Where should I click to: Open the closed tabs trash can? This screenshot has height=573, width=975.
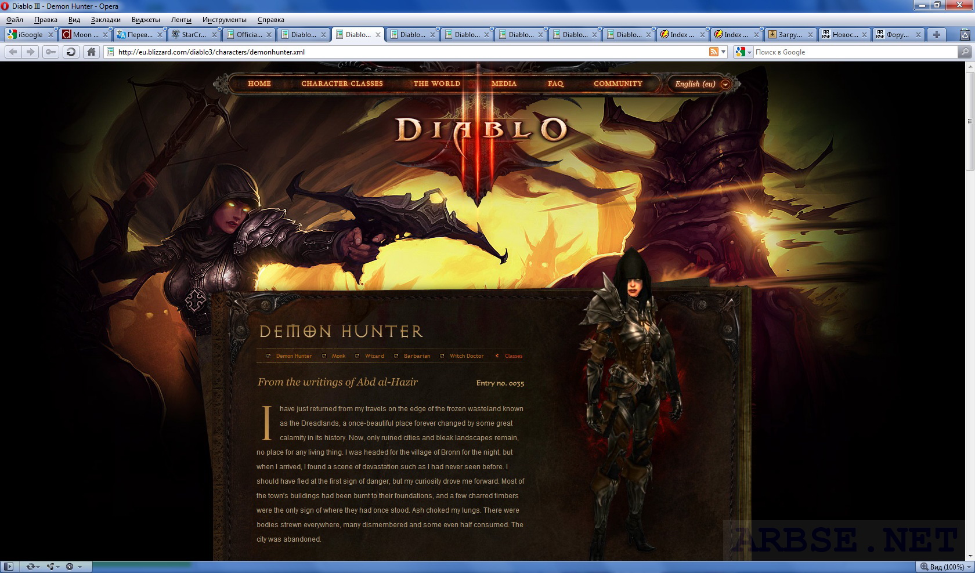[x=966, y=34]
